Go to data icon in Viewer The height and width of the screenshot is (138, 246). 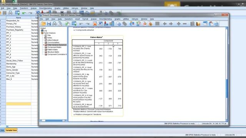click(x=95, y=24)
